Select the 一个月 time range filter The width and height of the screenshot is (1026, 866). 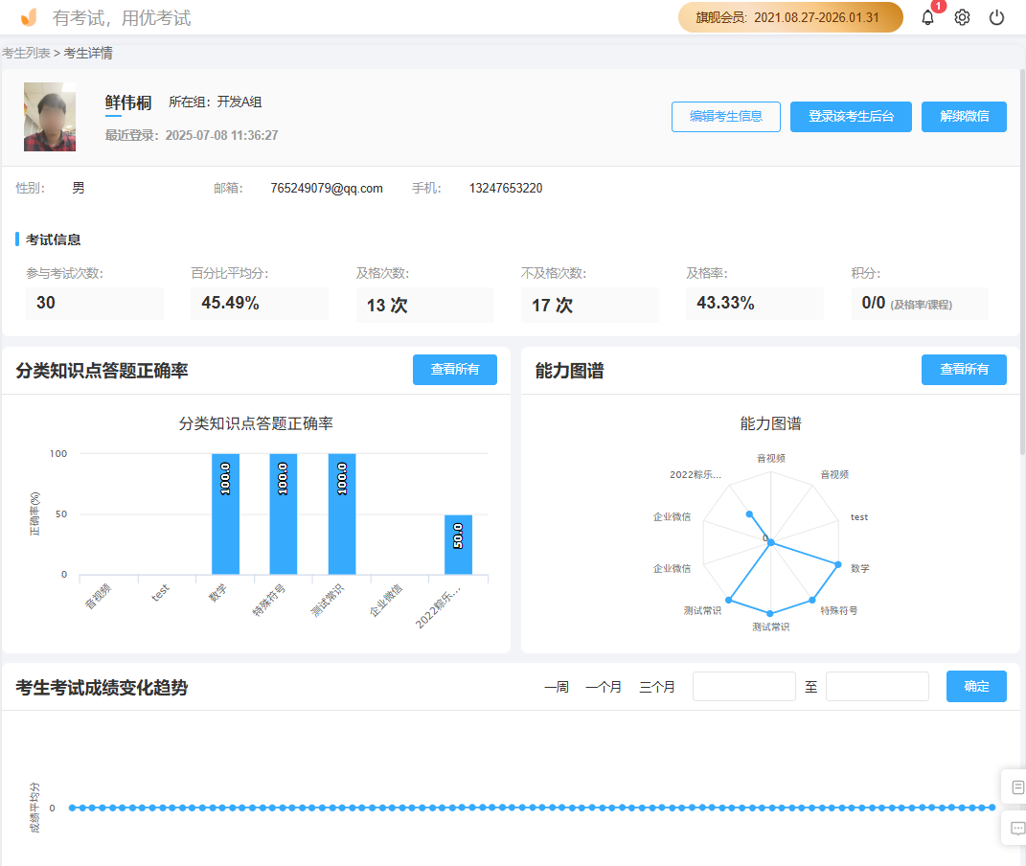[604, 686]
